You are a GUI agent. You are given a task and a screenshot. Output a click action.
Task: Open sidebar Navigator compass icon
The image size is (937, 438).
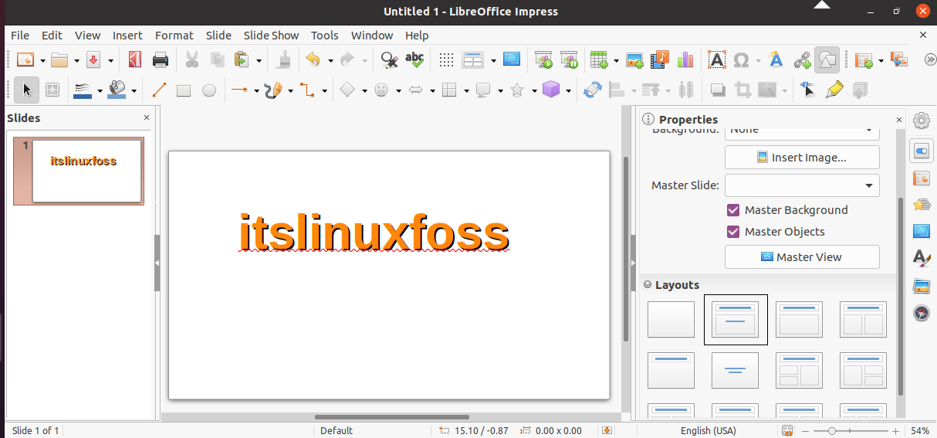point(922,313)
